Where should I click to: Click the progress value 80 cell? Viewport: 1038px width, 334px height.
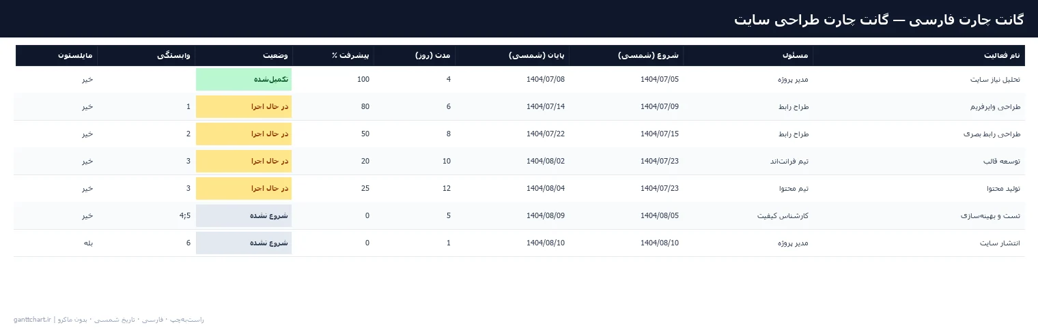click(x=333, y=107)
